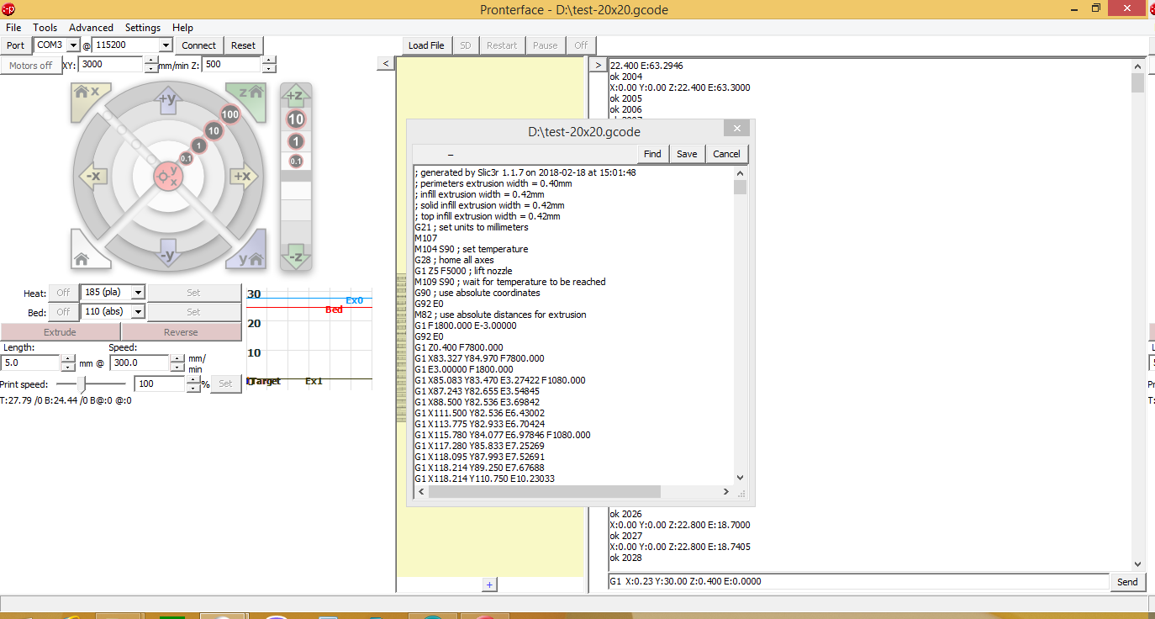Image resolution: width=1155 pixels, height=619 pixels.
Task: Click the home all axes icon
Action: tap(85, 257)
